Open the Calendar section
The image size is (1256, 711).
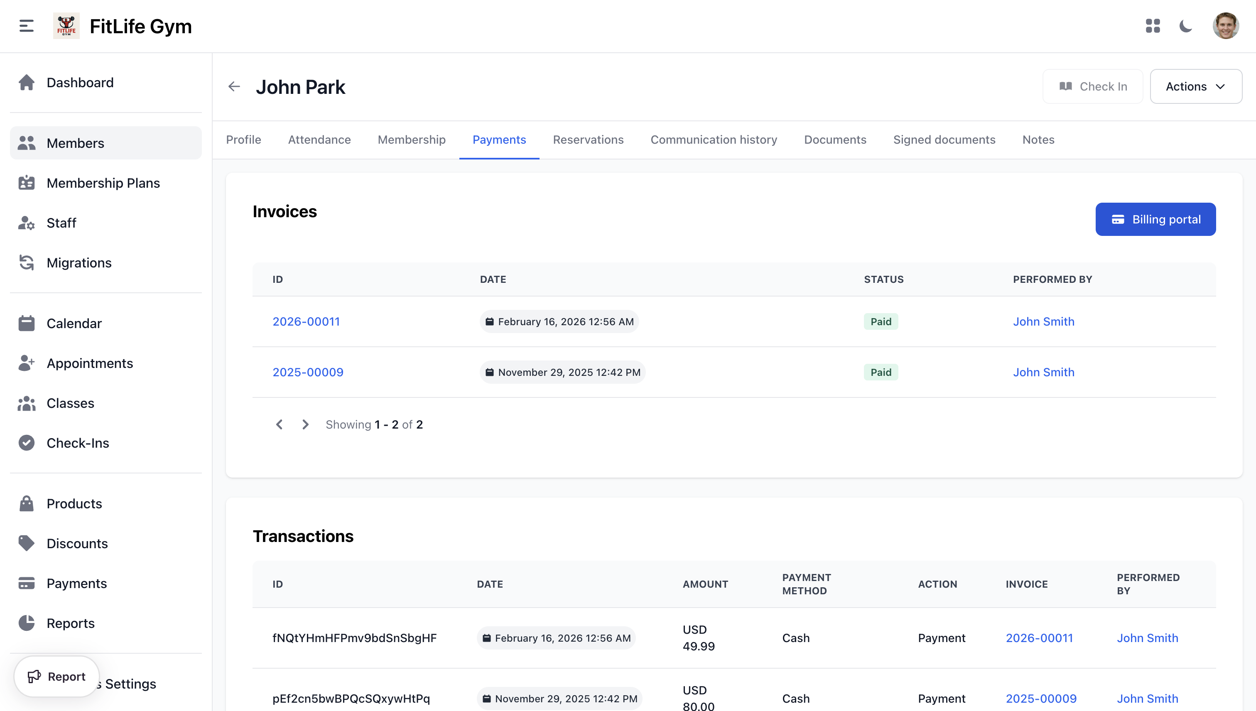[74, 323]
